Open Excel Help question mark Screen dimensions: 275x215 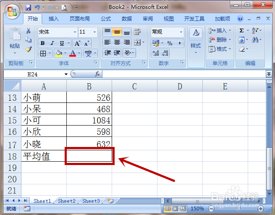point(240,18)
